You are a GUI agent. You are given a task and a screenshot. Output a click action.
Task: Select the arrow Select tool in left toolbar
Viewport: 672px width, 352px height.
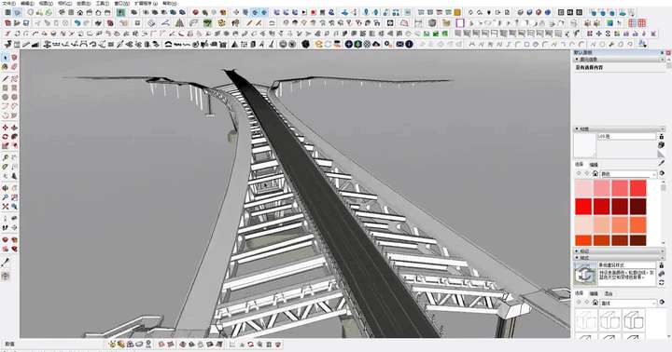click(6, 58)
